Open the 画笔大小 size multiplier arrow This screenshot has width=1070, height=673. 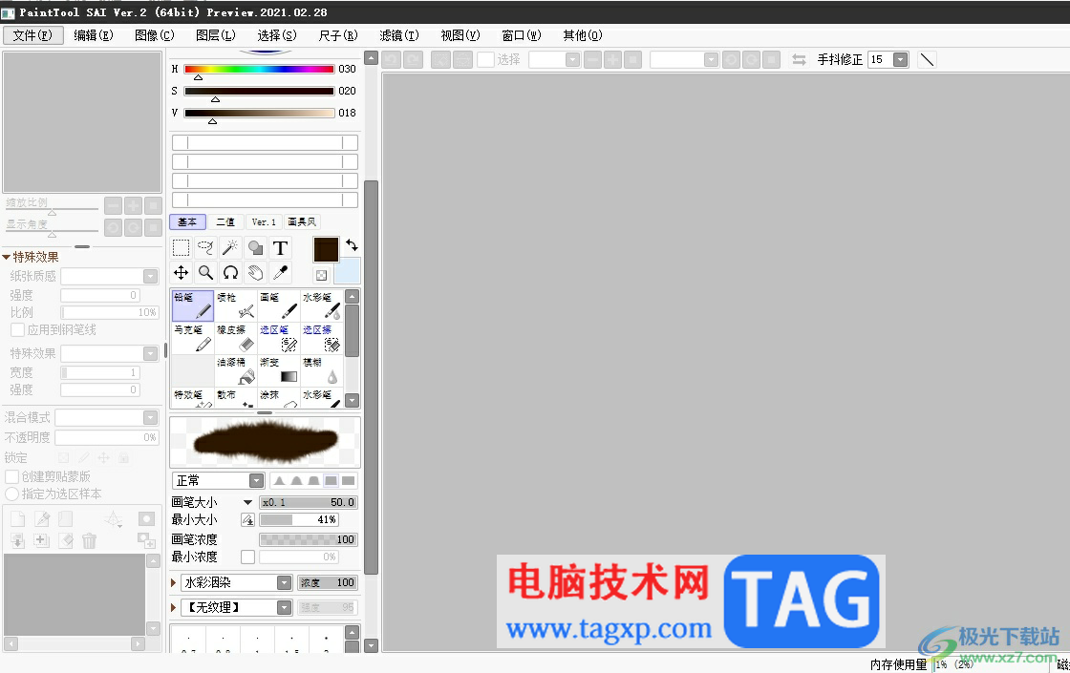[x=247, y=502]
